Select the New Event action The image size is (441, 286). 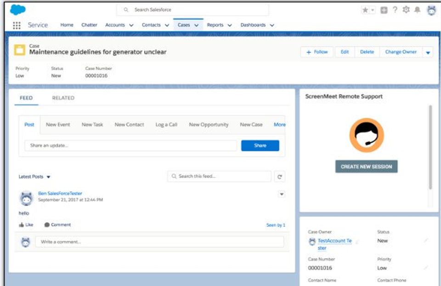pyautogui.click(x=58, y=124)
